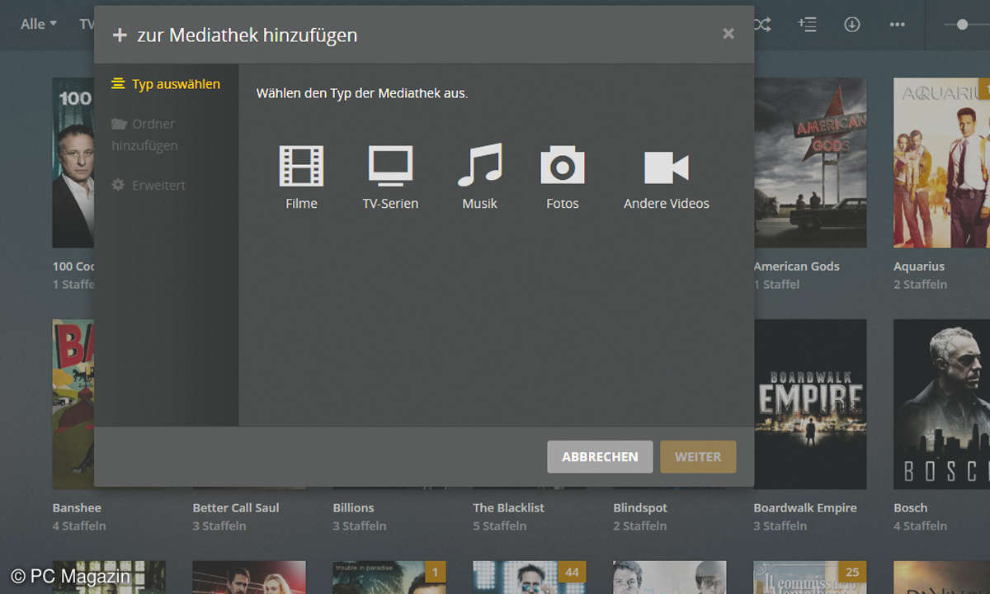The image size is (990, 594).
Task: Choose the TV-Serien monitor icon
Action: click(390, 166)
